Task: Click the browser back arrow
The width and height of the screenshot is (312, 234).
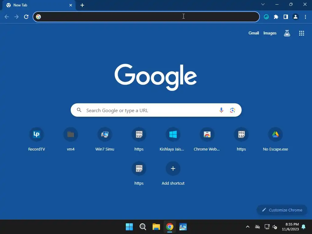Action: point(7,17)
